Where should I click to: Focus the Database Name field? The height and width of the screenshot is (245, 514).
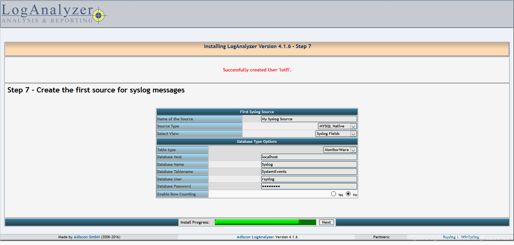[309, 164]
